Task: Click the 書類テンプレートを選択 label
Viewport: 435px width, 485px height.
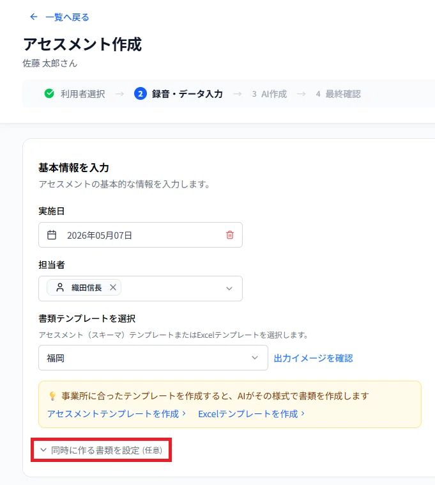Action: (87, 318)
